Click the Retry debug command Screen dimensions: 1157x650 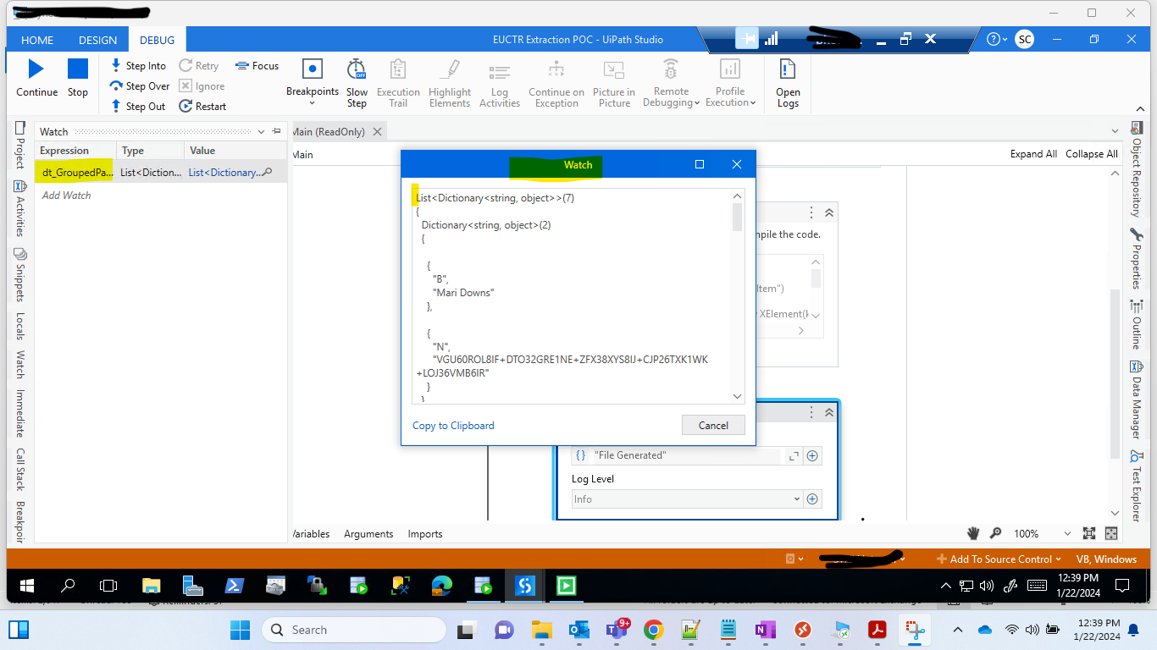coord(199,65)
